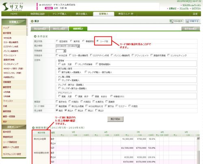This screenshot has height=164, width=203.
Task: Click the ログアウト link
Action: coord(196,9)
